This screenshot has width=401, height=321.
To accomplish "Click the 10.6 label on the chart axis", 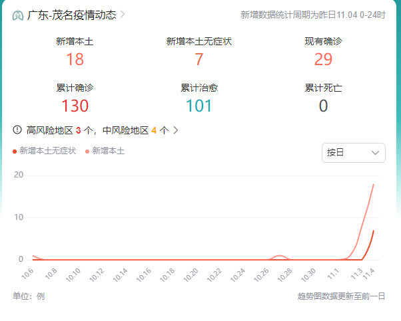I will pyautogui.click(x=28, y=274).
